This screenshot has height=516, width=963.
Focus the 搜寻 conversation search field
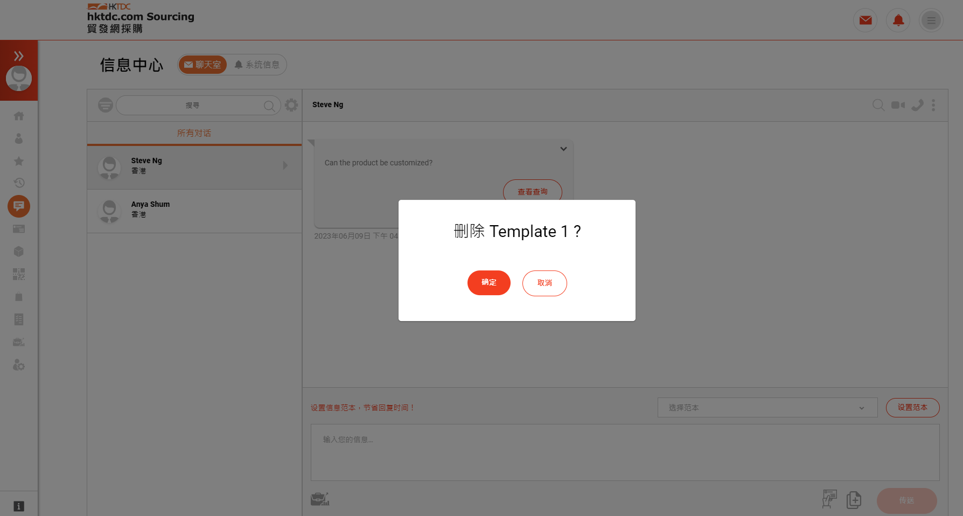click(198, 105)
